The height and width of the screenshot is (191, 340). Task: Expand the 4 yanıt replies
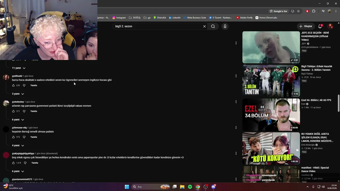pos(18,146)
